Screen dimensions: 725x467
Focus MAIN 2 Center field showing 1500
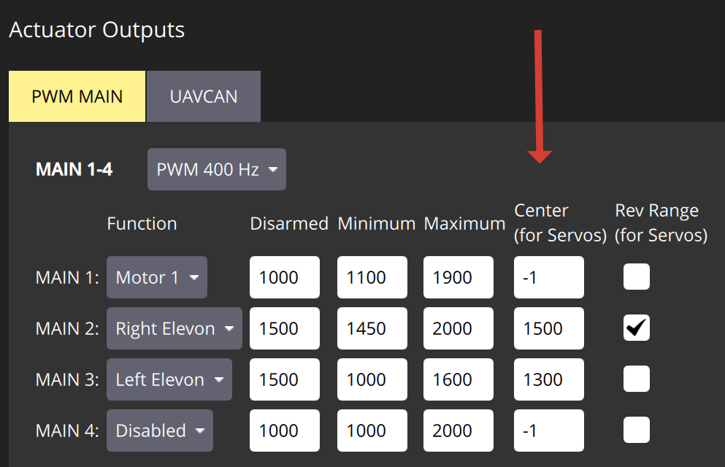(x=548, y=328)
